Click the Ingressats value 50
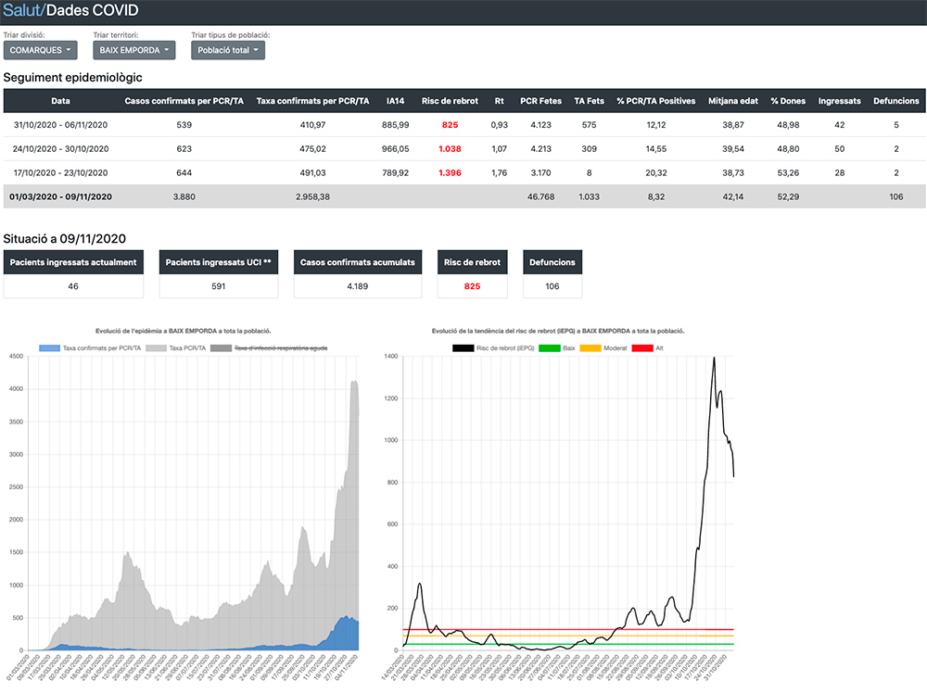Viewport: 927px width, 693px height. pyautogui.click(x=840, y=149)
